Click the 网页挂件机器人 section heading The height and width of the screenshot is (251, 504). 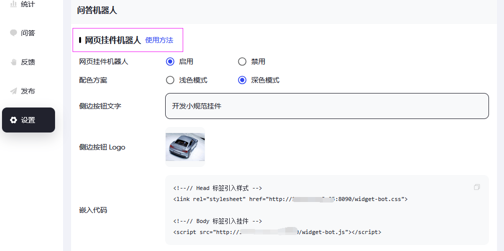[113, 40]
